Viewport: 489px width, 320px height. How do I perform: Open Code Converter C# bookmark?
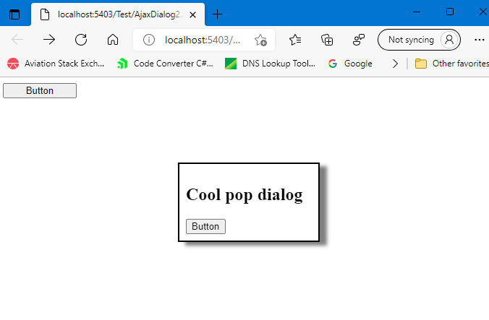point(165,64)
